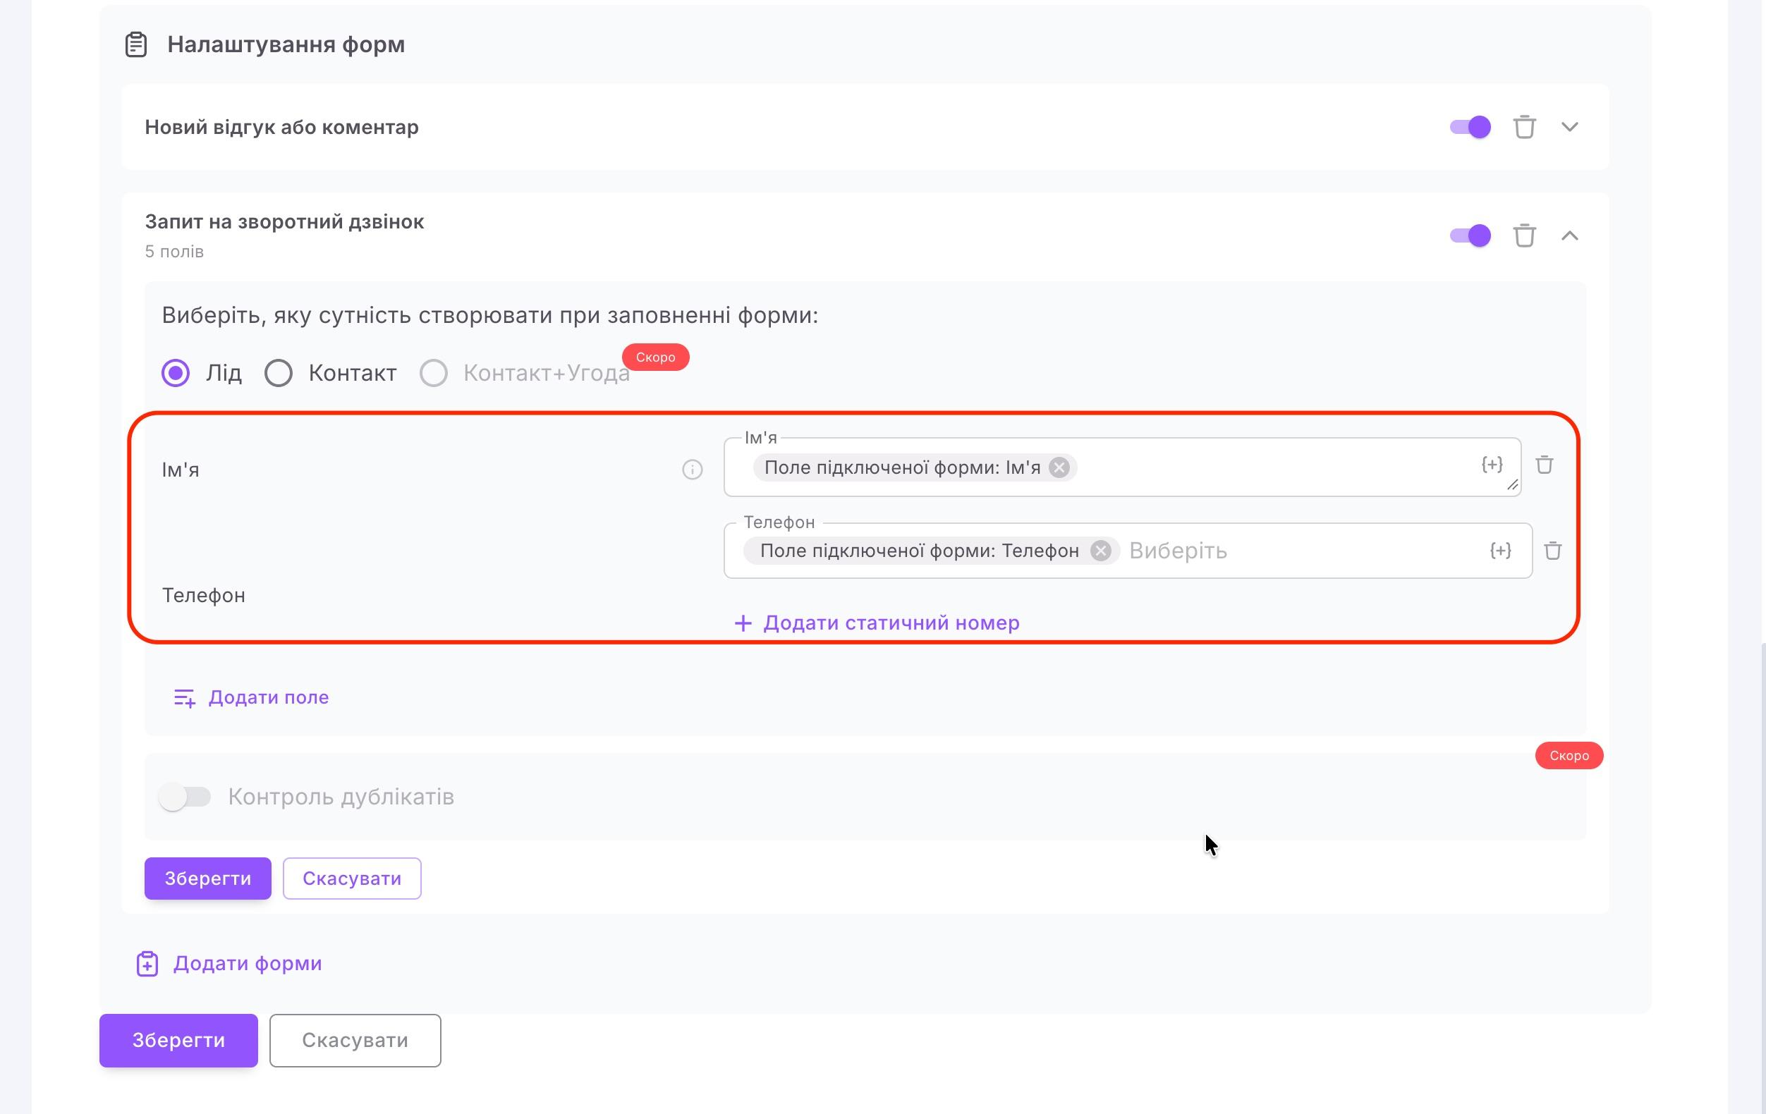Viewport: 1766px width, 1114px height.
Task: Insert variable into the Ім'я field
Action: coord(1492,464)
